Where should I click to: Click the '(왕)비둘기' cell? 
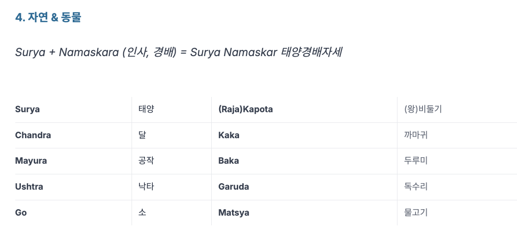[457, 109]
